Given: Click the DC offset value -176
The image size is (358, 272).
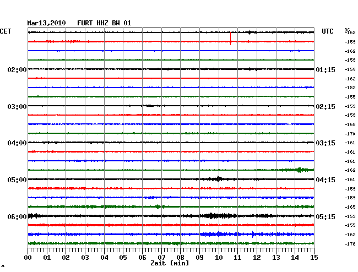Looking at the screenshot, I should click(350, 244).
